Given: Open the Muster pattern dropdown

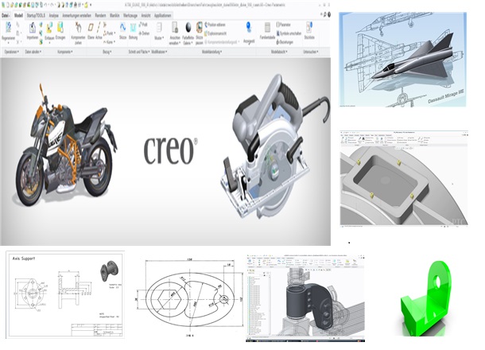Looking at the screenshot, I should (159, 37).
